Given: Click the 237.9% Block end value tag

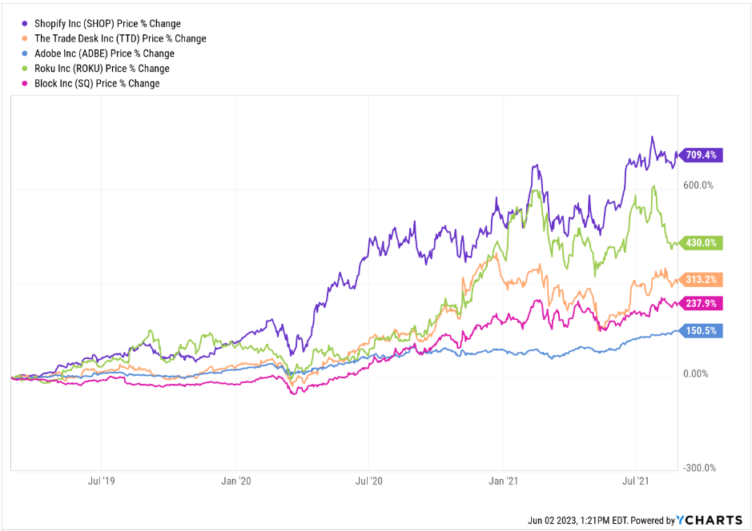Looking at the screenshot, I should 702,303.
